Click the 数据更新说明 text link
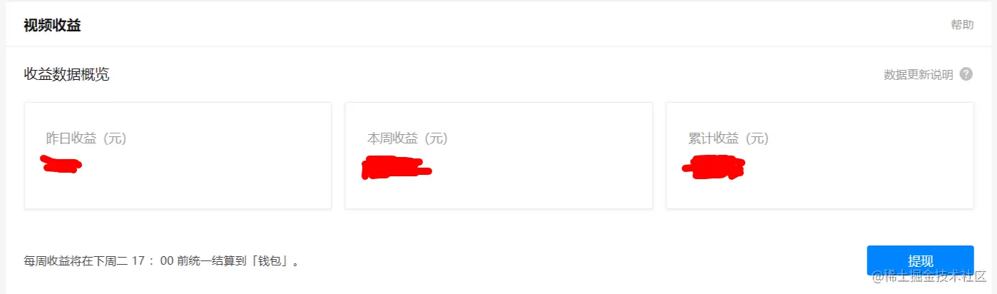This screenshot has width=997, height=294. [919, 75]
